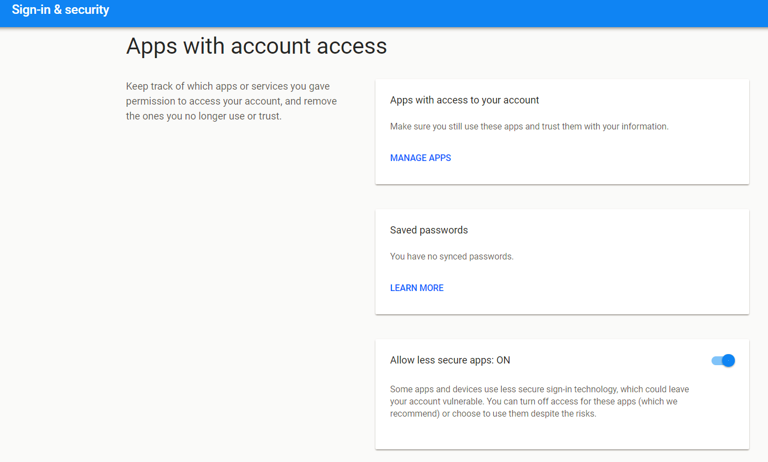The height and width of the screenshot is (462, 768).
Task: Click the Sign-in & security header title
Action: pos(60,10)
